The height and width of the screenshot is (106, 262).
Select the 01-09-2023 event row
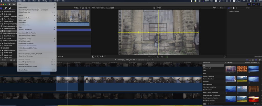(x=8, y=53)
